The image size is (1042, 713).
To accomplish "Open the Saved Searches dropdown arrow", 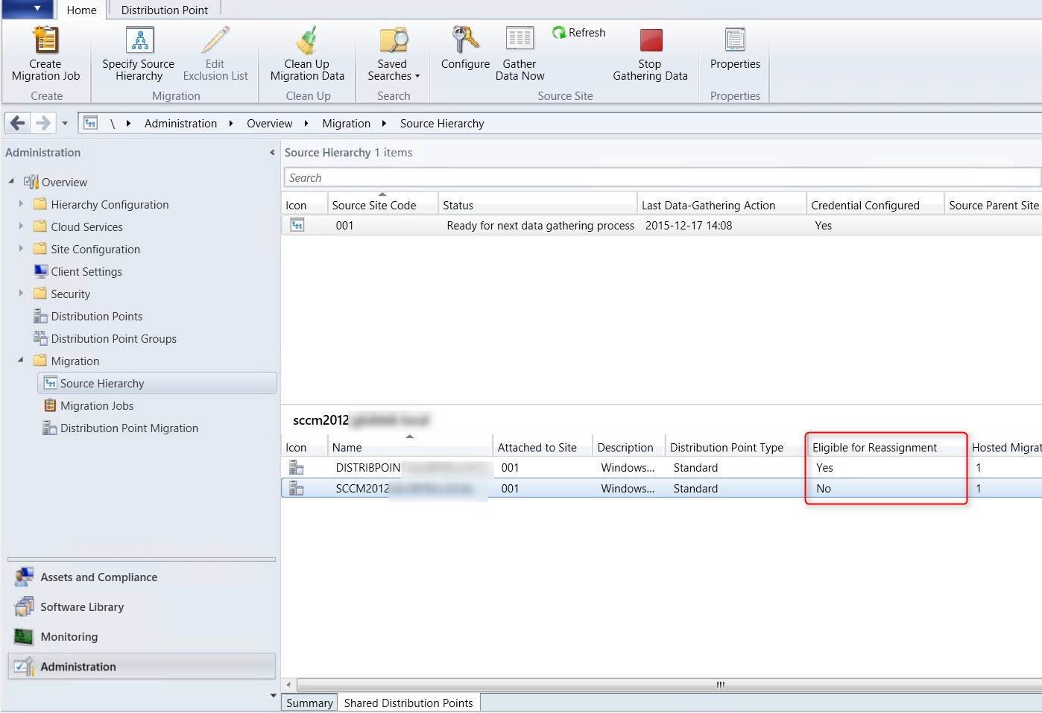I will 416,76.
